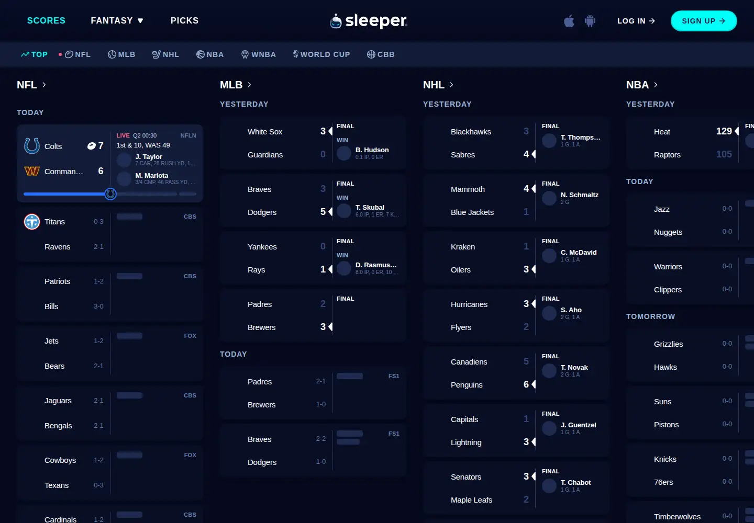Switch to the NBA tab
The height and width of the screenshot is (523, 754).
pos(210,54)
